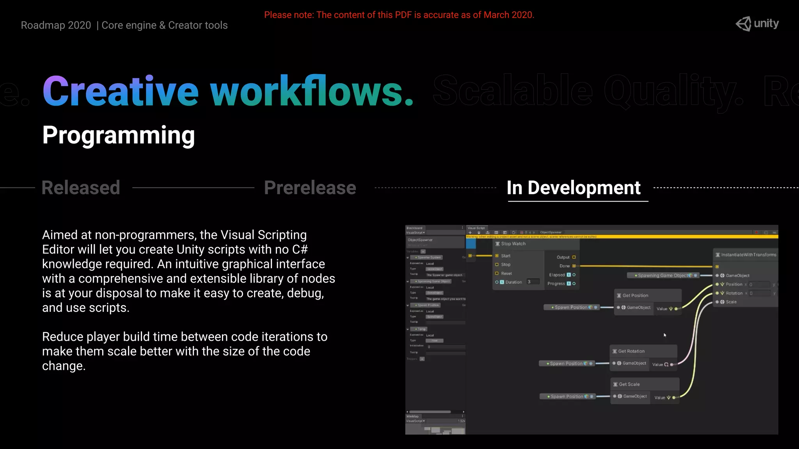The width and height of the screenshot is (799, 449).
Task: Select the Prerelease roadmap stage
Action: click(x=310, y=187)
